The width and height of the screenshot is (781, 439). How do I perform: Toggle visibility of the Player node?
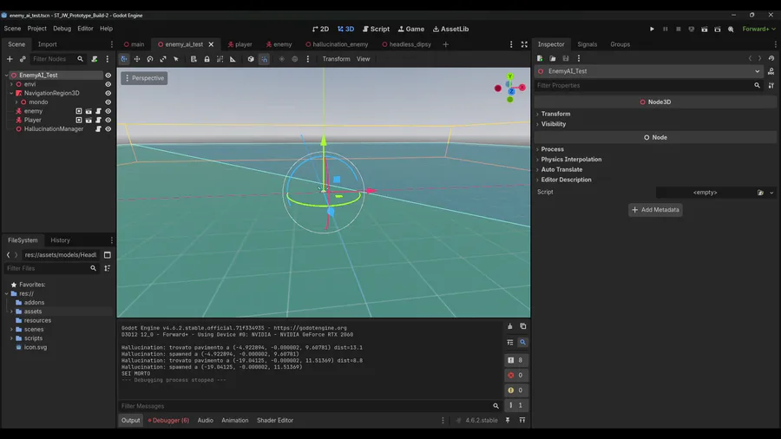[108, 120]
